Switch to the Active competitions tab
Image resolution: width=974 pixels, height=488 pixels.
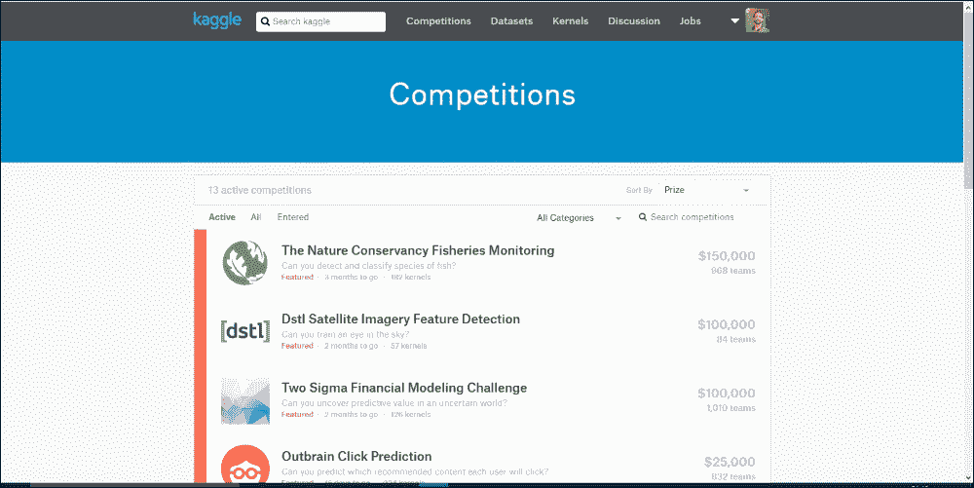(222, 217)
